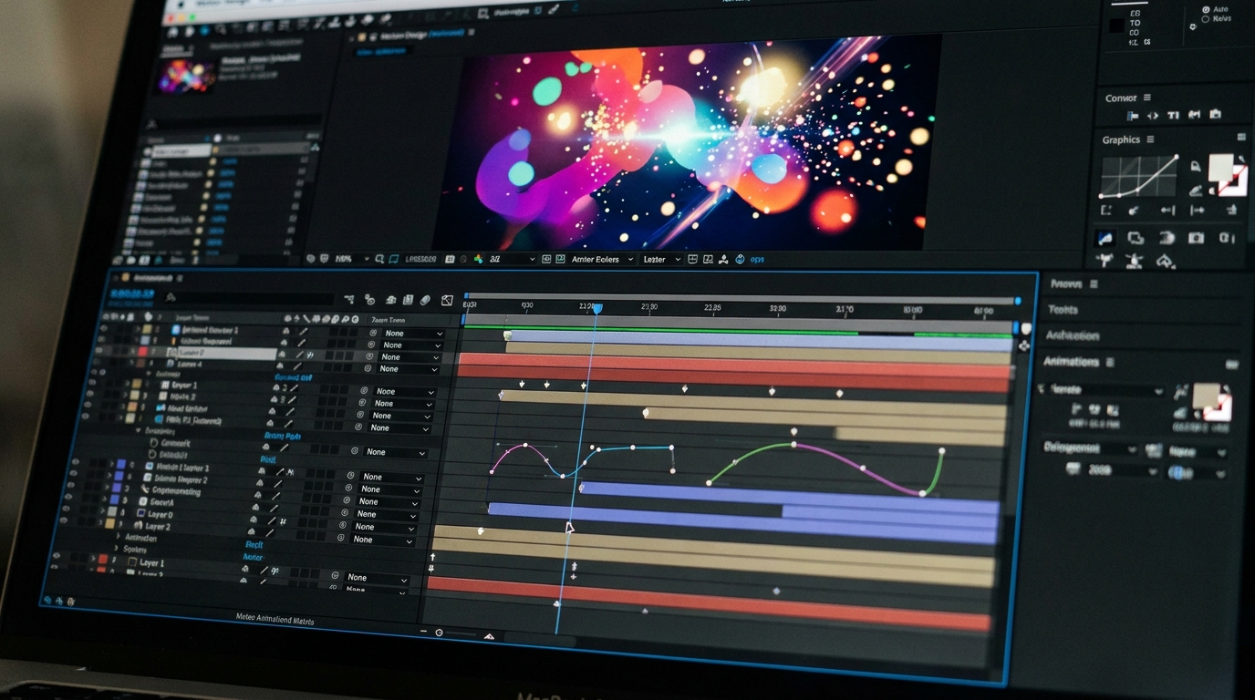Select the 'Convor' panel title
1255x700 pixels.
click(1121, 98)
